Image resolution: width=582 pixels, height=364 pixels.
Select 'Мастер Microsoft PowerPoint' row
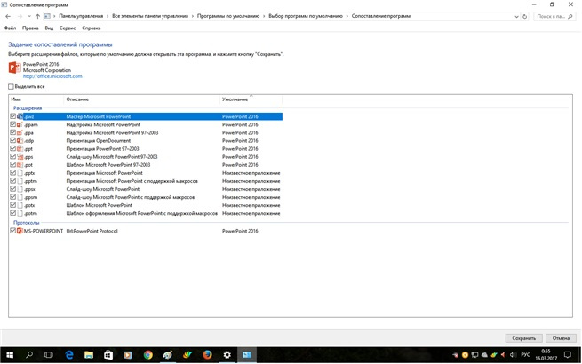click(x=145, y=116)
